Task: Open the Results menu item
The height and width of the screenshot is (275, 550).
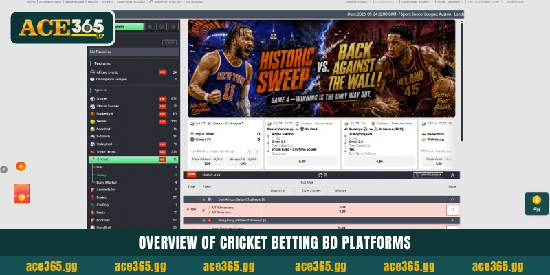Action: click(93, 2)
